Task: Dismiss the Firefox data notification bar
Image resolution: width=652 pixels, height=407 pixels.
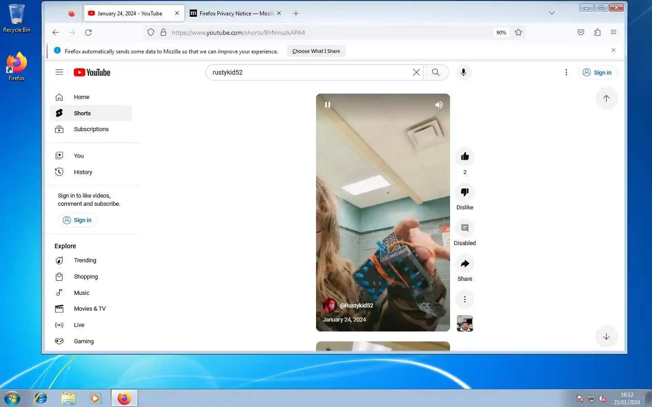Action: 614,50
